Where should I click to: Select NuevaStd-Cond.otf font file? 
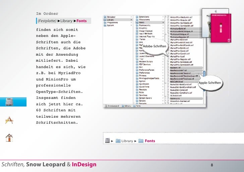179,90
